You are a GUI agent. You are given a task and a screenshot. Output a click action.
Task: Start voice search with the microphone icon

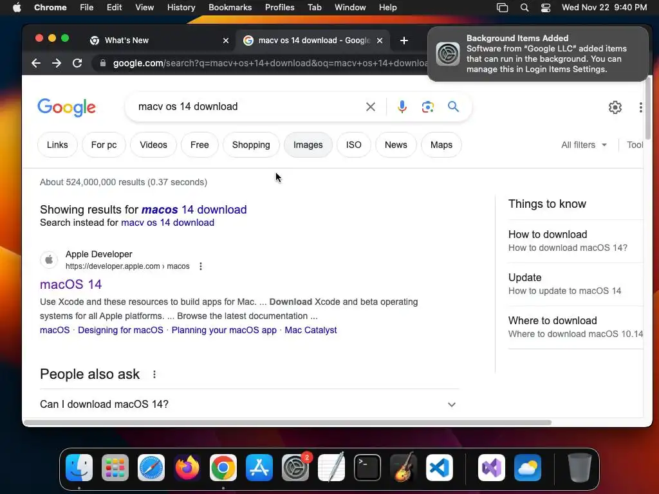coord(402,107)
